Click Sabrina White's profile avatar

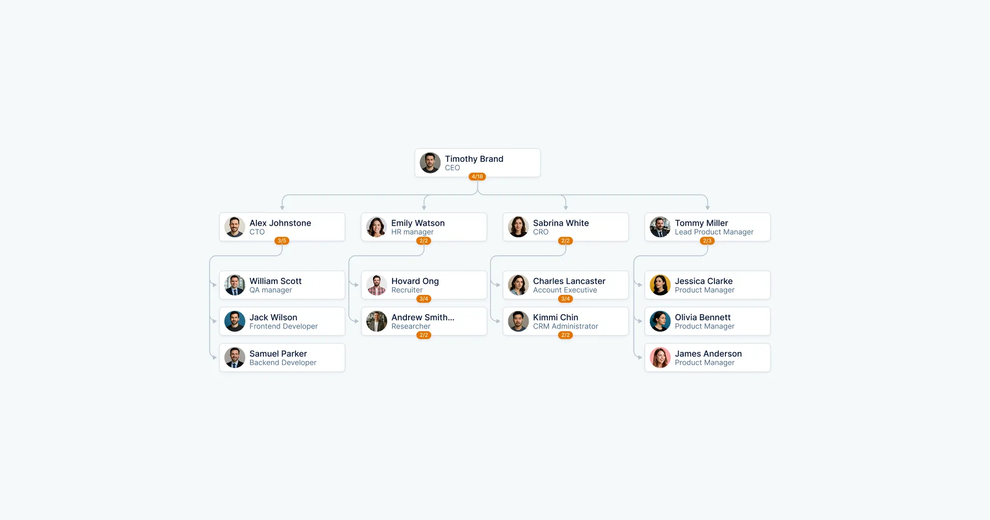(x=518, y=227)
